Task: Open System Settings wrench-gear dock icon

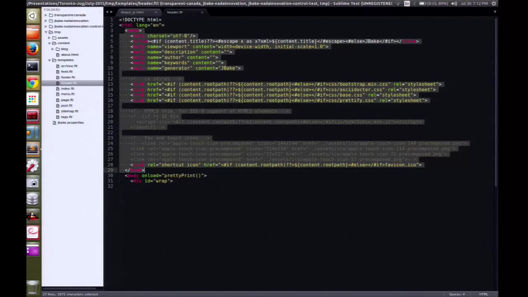Action: 33,166
